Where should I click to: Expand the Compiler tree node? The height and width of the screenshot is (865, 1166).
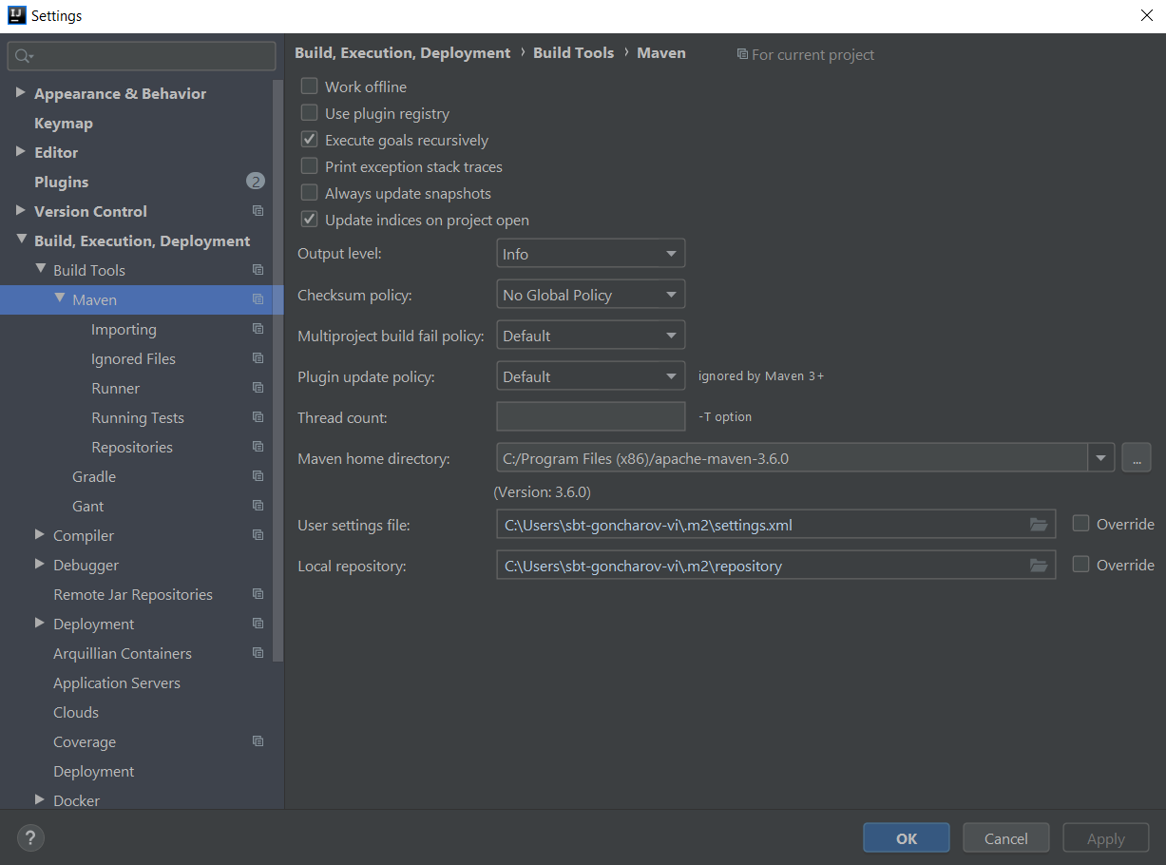point(40,535)
